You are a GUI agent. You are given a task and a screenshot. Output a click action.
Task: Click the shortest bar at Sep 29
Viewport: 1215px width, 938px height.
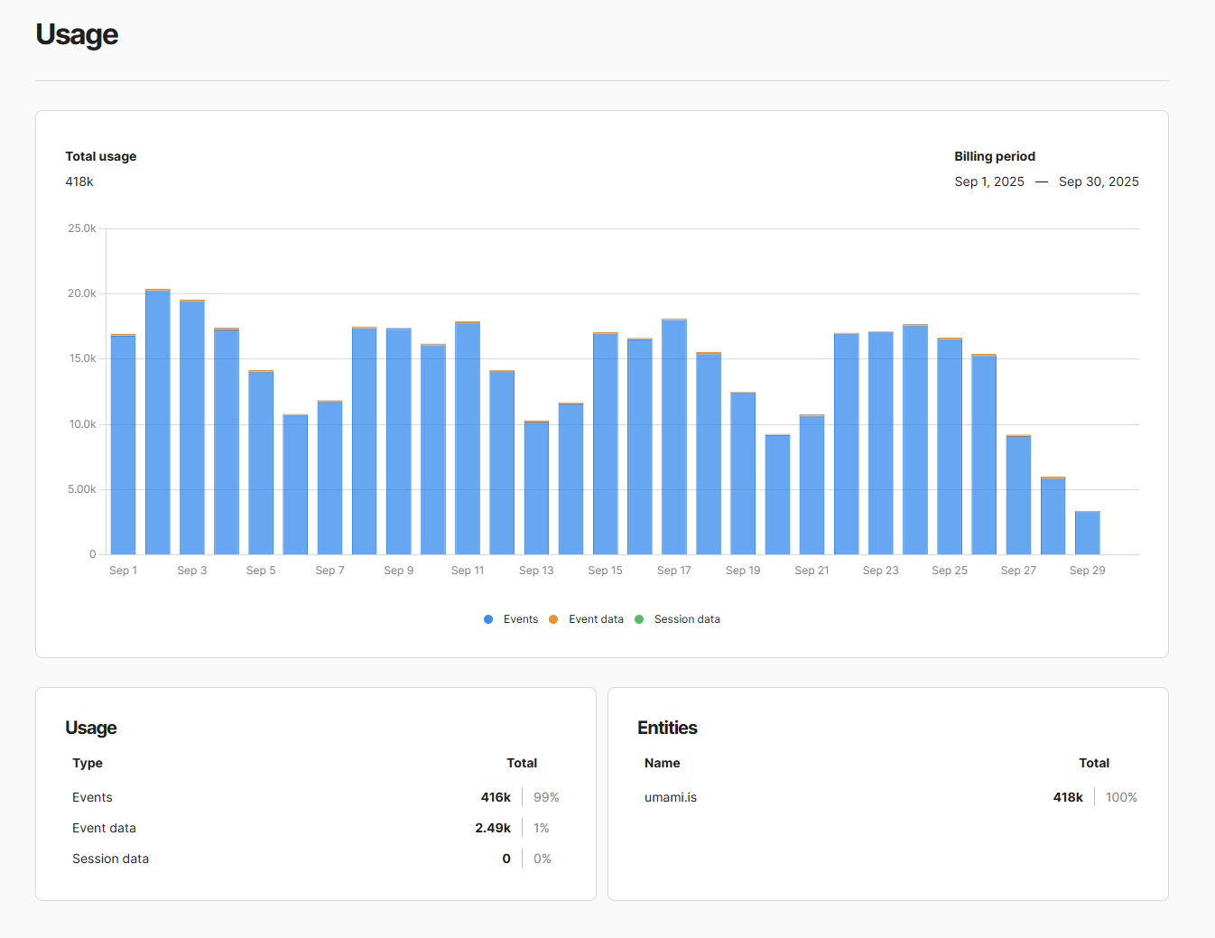pos(1087,533)
